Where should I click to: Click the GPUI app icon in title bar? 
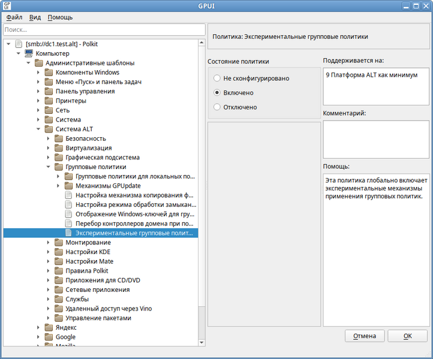tap(7, 6)
